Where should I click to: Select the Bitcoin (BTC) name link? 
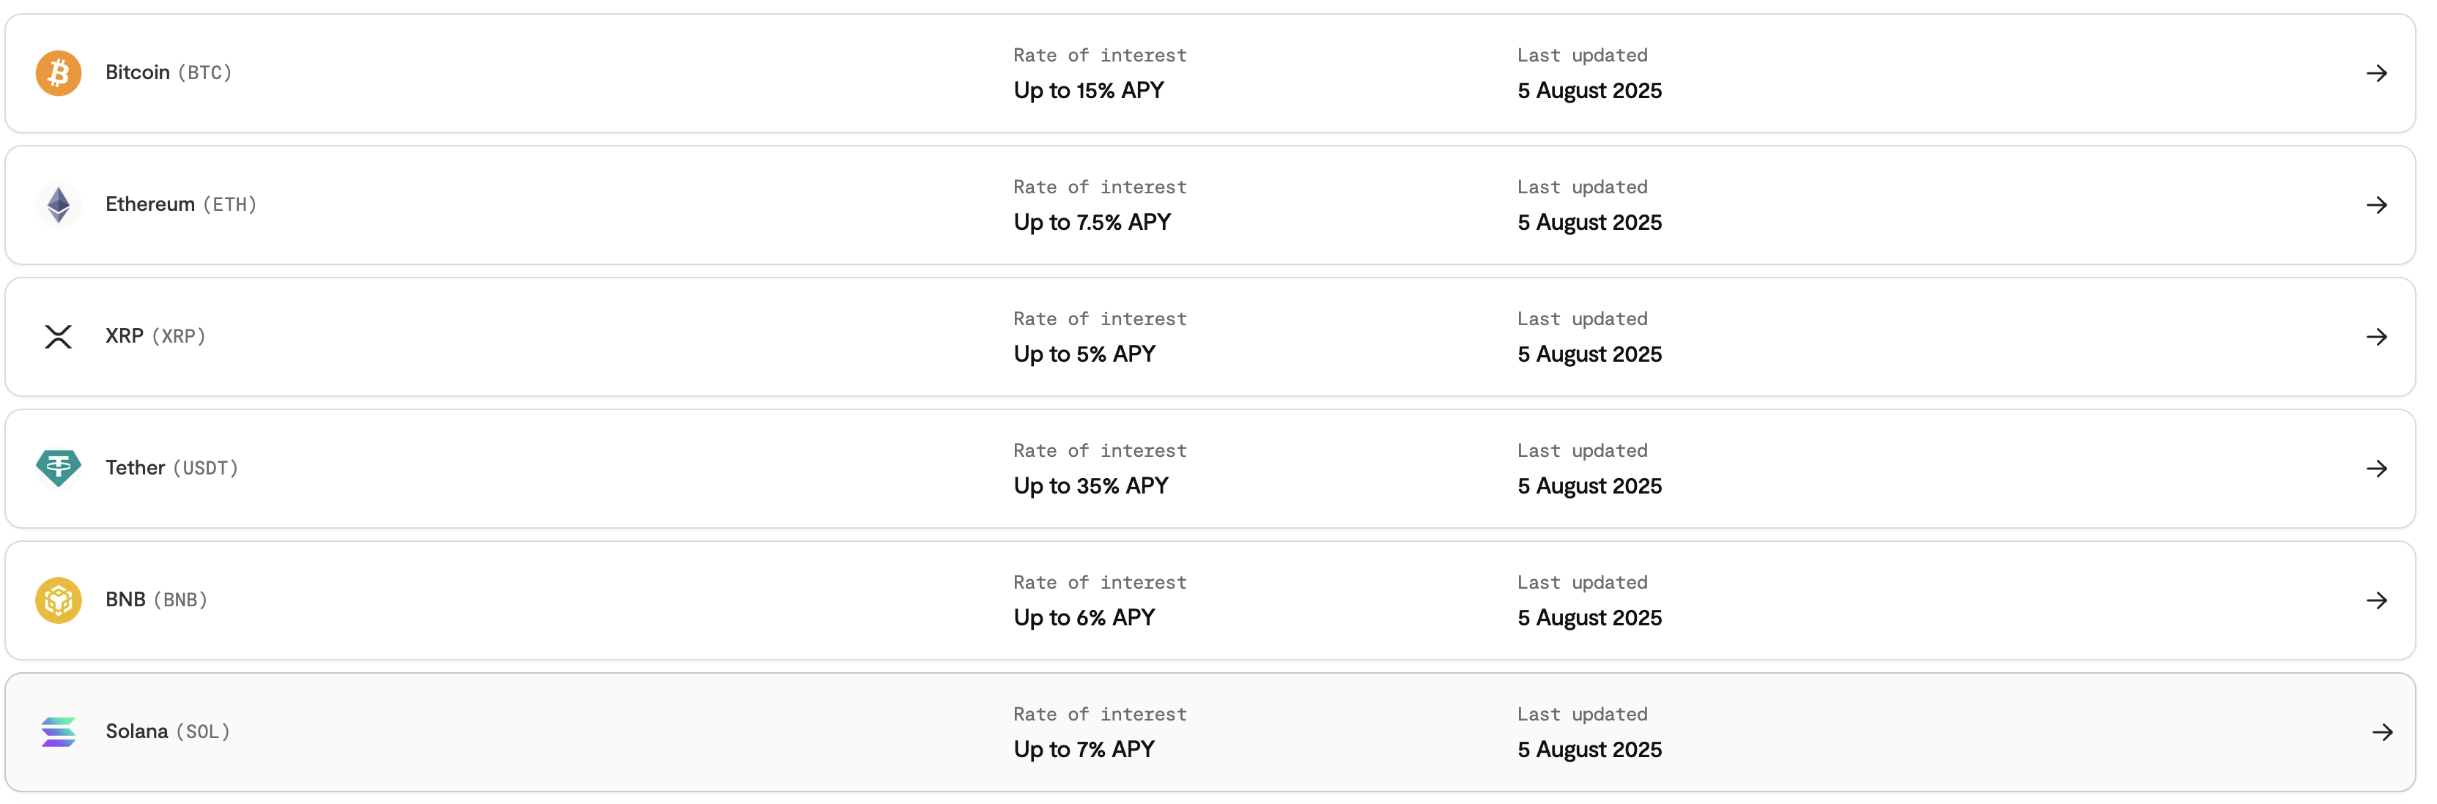[x=169, y=72]
